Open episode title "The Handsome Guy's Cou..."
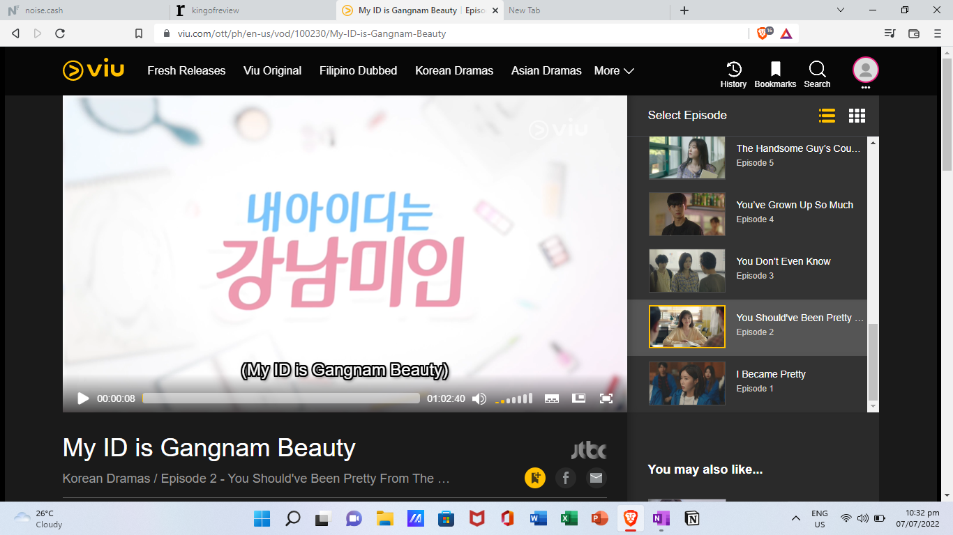The height and width of the screenshot is (535, 953). click(799, 148)
